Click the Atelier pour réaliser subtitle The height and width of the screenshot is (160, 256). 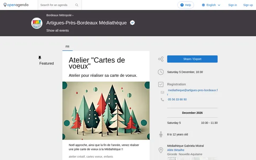103,75
